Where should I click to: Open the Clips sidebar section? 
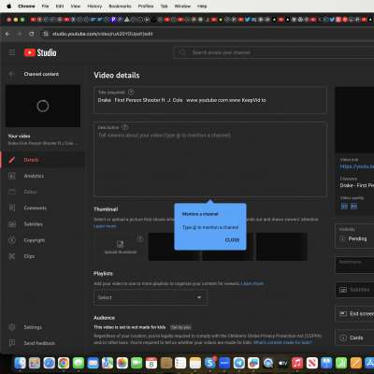point(29,256)
